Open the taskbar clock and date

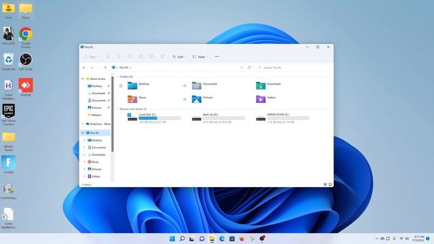tap(418, 239)
